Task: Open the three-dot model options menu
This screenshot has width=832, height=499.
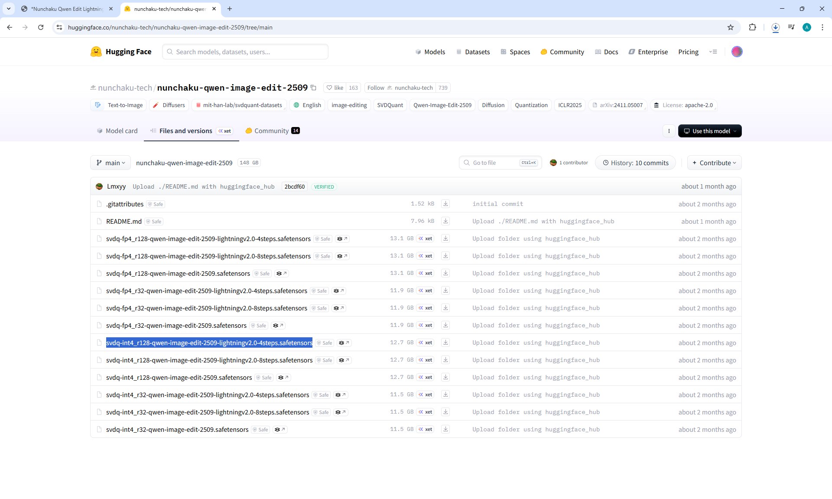Action: click(669, 131)
